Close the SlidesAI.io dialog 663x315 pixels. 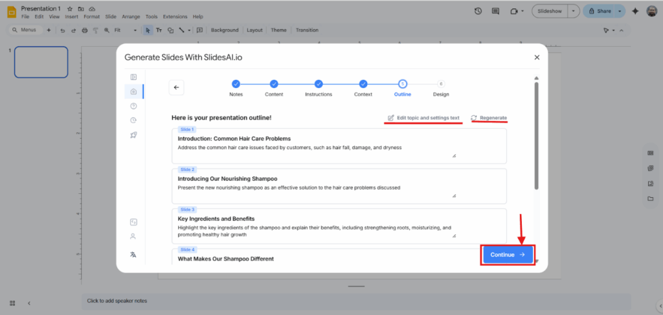[x=537, y=57]
